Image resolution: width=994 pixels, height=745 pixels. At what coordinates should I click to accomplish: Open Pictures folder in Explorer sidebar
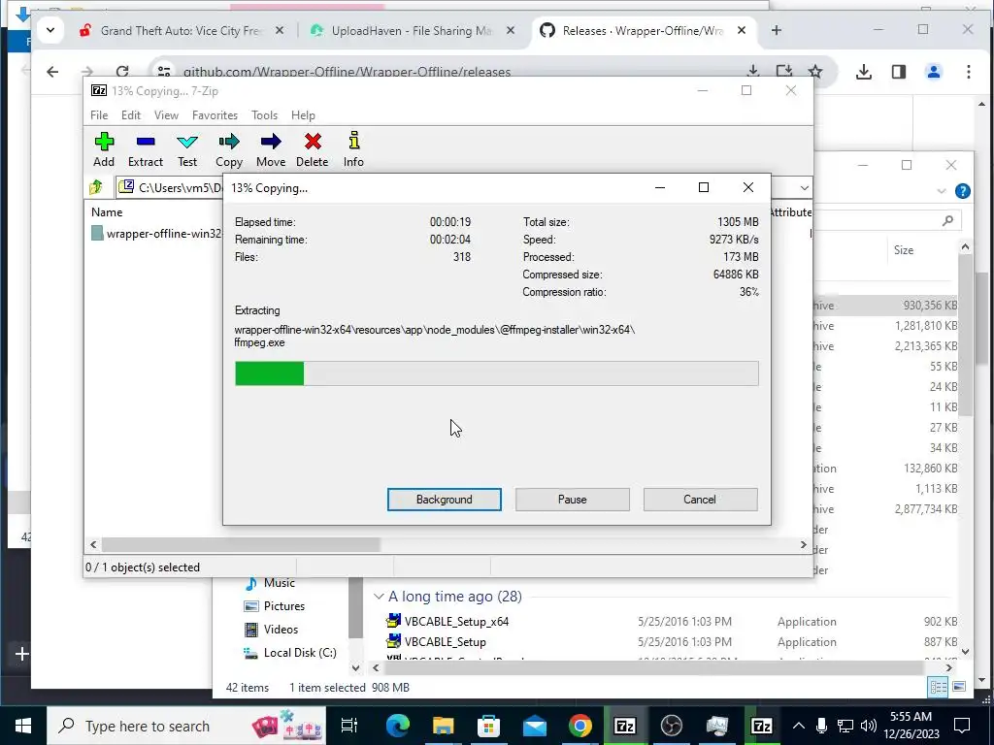[x=284, y=606]
